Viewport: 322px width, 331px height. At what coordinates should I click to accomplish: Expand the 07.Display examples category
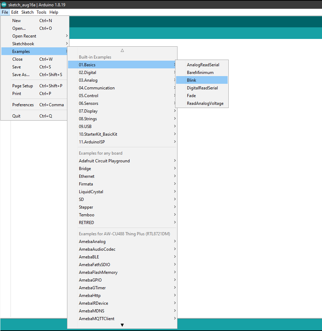pyautogui.click(x=122, y=111)
